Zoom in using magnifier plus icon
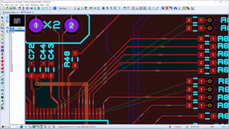Viewport: 229px width, 129px height. [107, 8]
